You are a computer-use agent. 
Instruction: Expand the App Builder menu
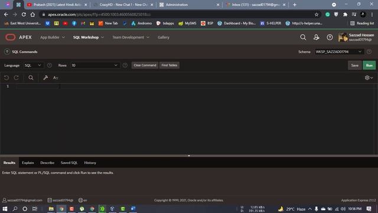(x=53, y=37)
